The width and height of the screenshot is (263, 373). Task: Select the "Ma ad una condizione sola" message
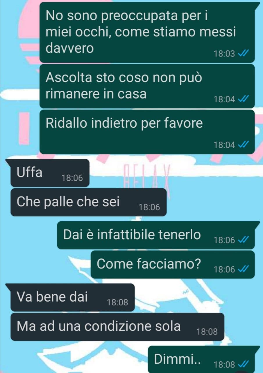[x=117, y=327]
